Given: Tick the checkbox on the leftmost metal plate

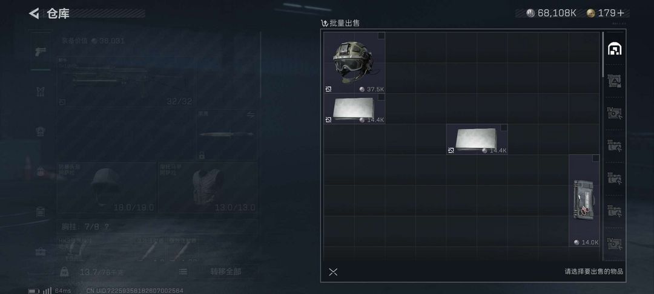Looking at the screenshot, I should [381, 97].
